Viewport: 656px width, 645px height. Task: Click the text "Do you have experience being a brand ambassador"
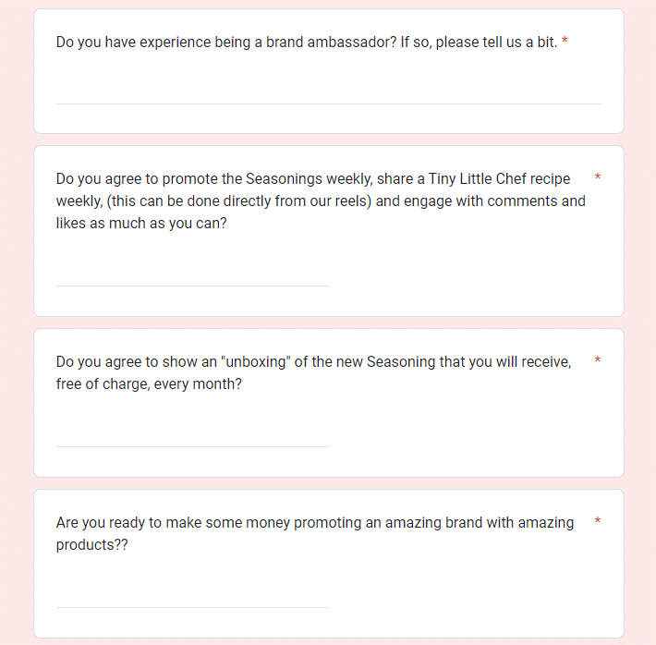click(x=226, y=43)
